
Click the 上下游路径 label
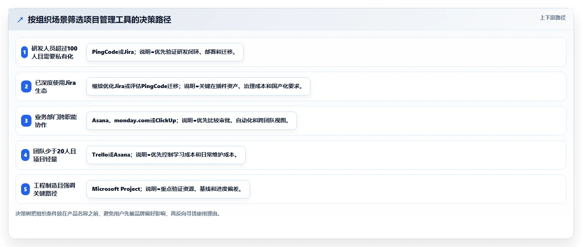point(553,18)
